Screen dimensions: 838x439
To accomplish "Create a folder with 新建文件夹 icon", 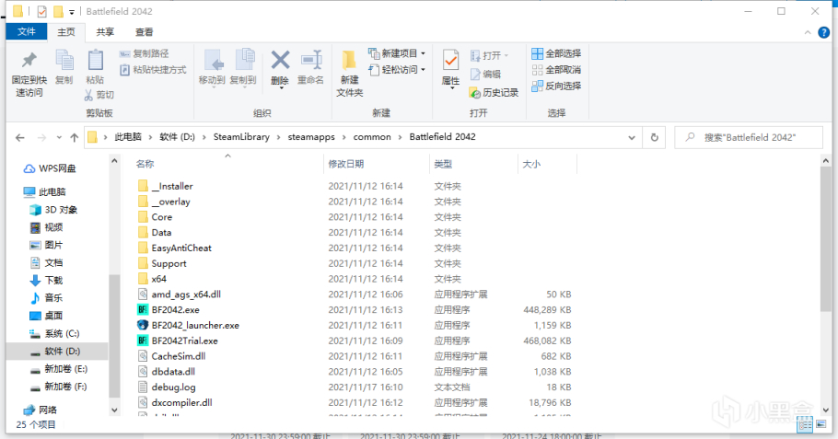I will point(350,61).
